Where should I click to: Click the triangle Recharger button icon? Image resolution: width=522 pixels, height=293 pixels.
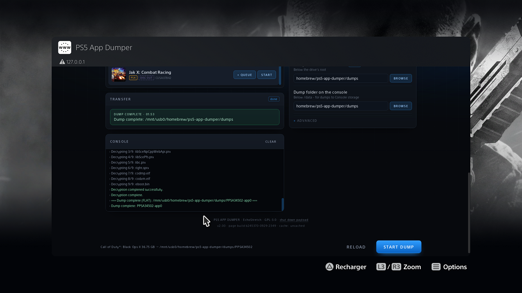point(329,267)
